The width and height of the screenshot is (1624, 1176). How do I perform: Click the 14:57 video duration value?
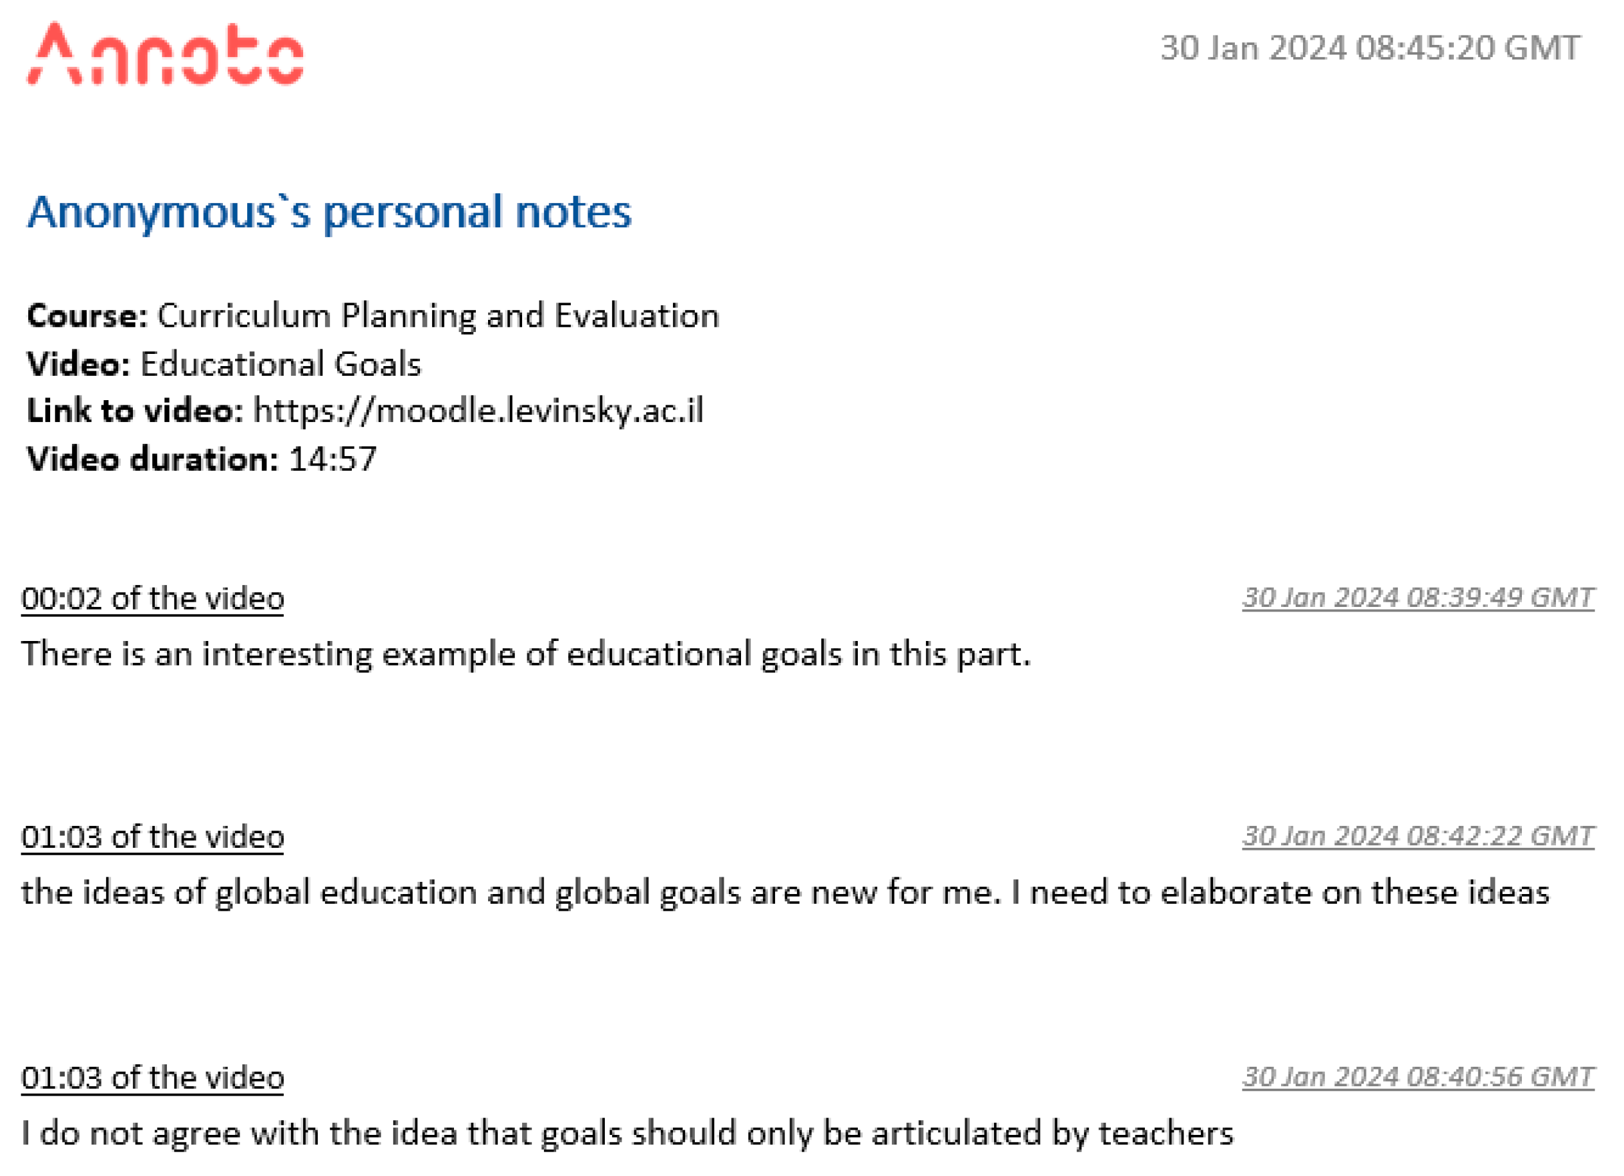pyautogui.click(x=332, y=460)
